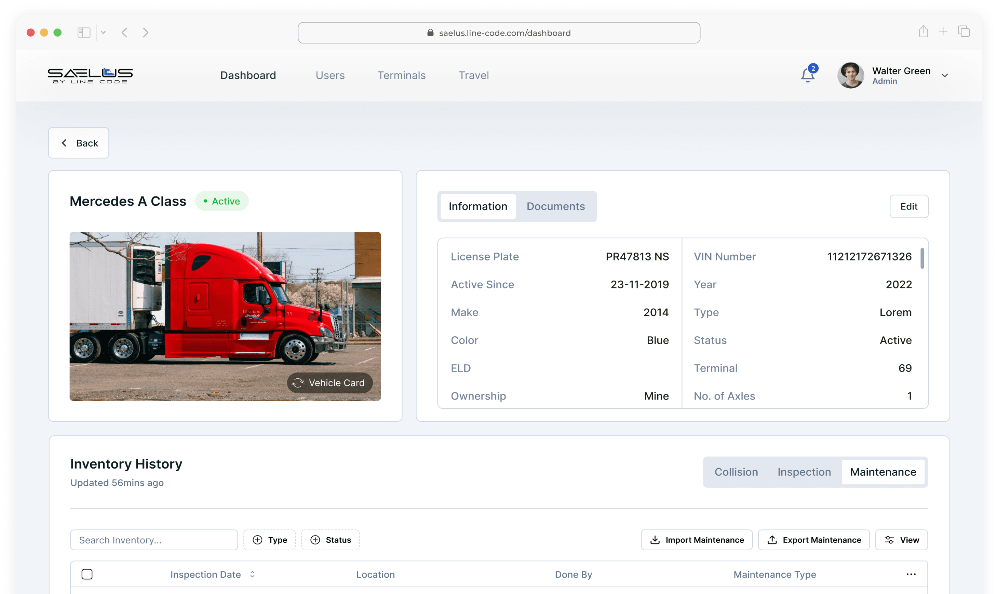This screenshot has height=594, width=997.
Task: Open the Terminals menu item
Action: (402, 75)
